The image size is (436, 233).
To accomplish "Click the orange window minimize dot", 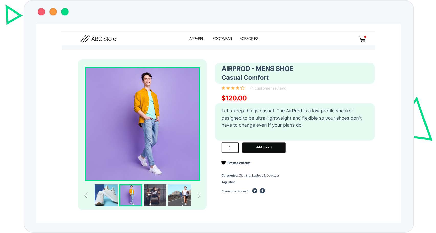I will 53,12.
